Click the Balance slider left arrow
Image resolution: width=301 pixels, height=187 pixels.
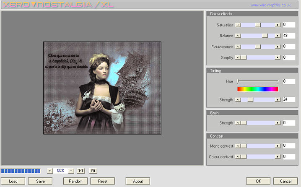pos(238,36)
